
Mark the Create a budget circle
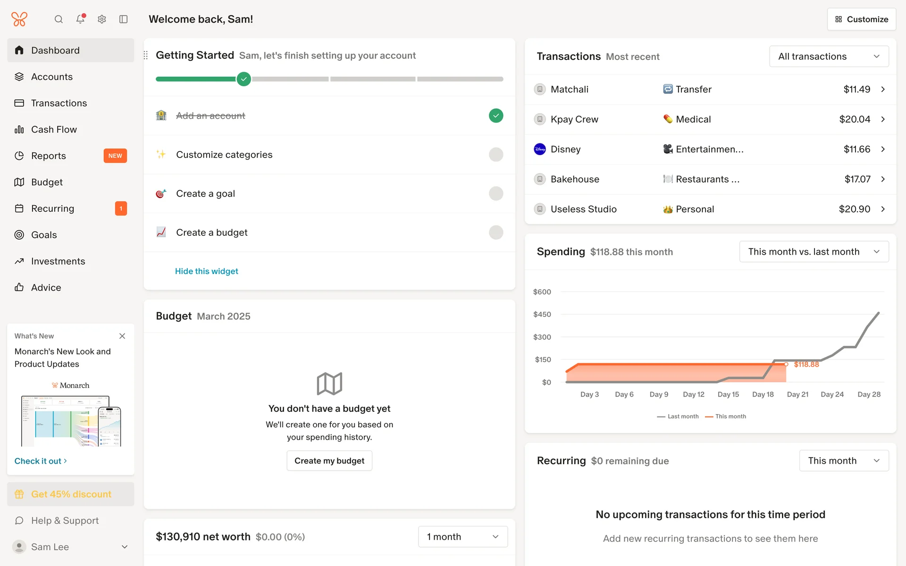pyautogui.click(x=495, y=233)
